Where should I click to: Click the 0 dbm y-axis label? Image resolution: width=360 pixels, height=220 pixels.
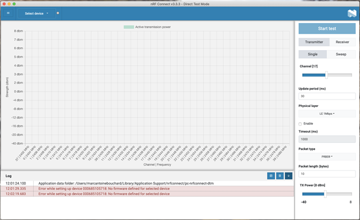[19, 91]
